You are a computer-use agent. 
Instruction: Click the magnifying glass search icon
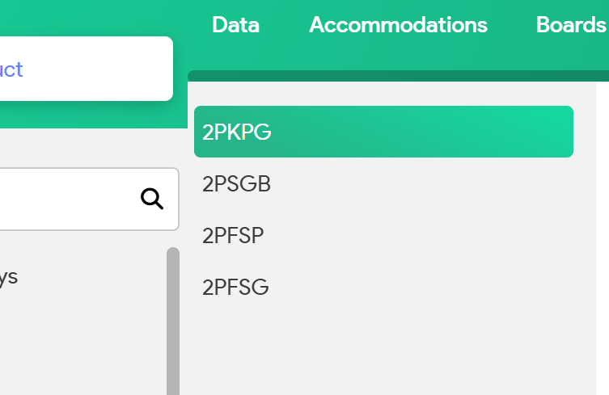pyautogui.click(x=152, y=198)
